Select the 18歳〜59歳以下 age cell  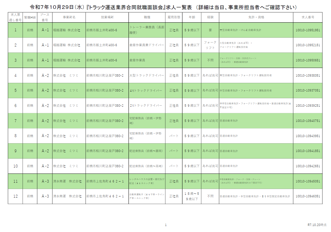pyautogui.click(x=192, y=196)
